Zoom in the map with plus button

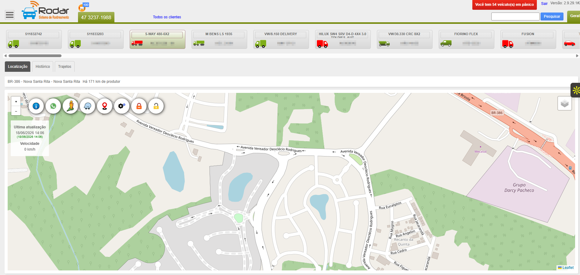click(16, 101)
